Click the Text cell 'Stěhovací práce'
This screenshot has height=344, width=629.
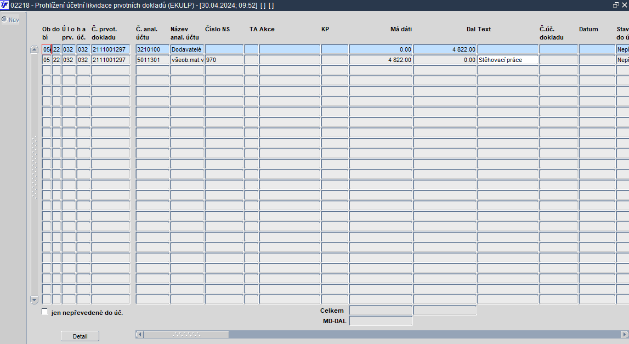pos(508,60)
